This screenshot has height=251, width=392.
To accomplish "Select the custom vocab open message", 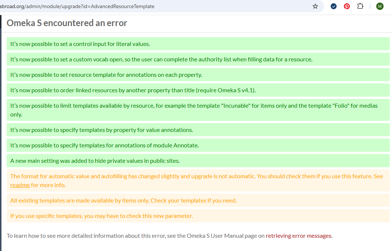I will tap(198, 59).
